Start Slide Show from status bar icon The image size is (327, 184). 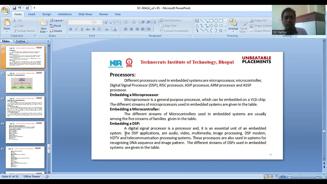pyautogui.click(x=276, y=177)
